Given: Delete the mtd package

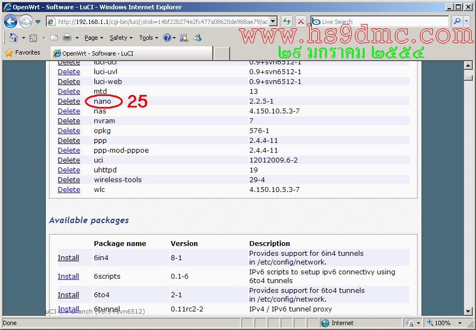Looking at the screenshot, I should [69, 92].
